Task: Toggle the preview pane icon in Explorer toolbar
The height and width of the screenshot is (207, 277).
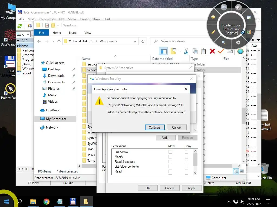Action: (x=163, y=51)
